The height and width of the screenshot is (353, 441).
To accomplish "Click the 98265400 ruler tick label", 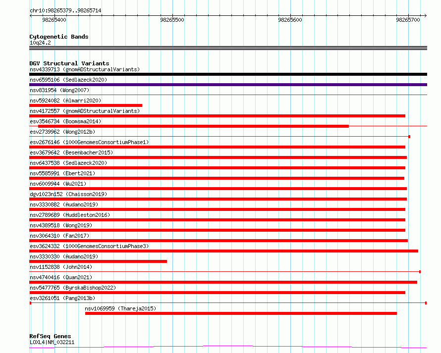I will click(54, 20).
